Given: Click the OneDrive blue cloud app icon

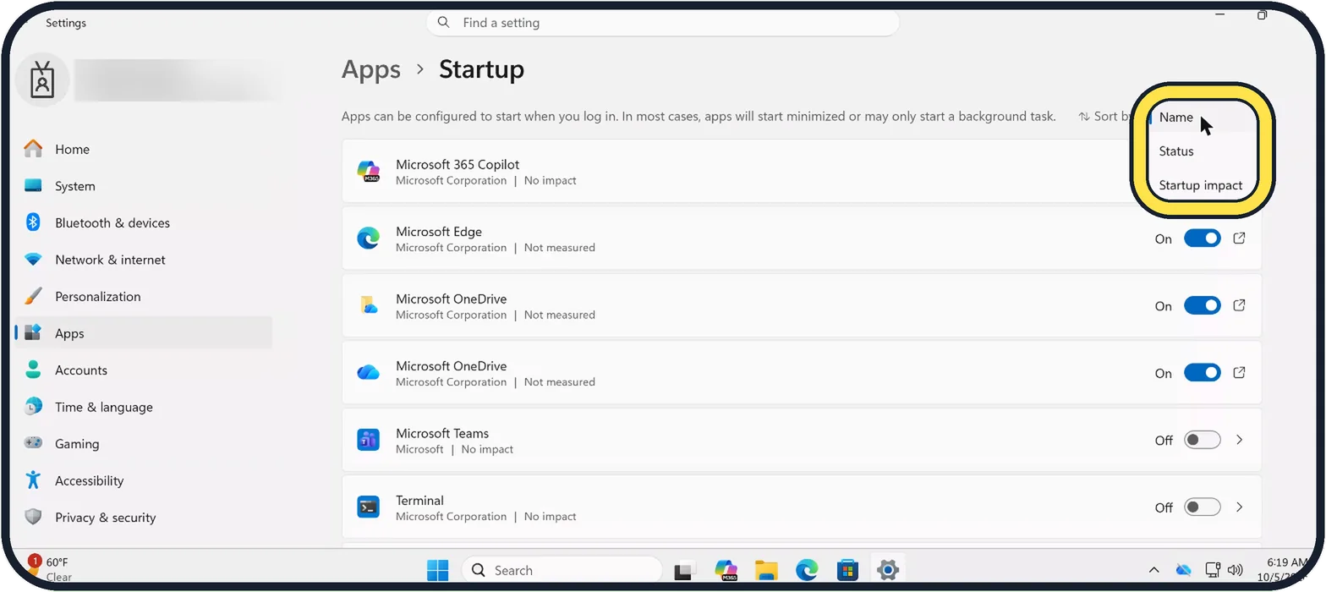Looking at the screenshot, I should tap(368, 373).
